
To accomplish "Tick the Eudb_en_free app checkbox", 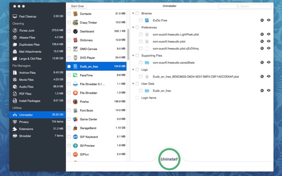I will coord(69,67).
